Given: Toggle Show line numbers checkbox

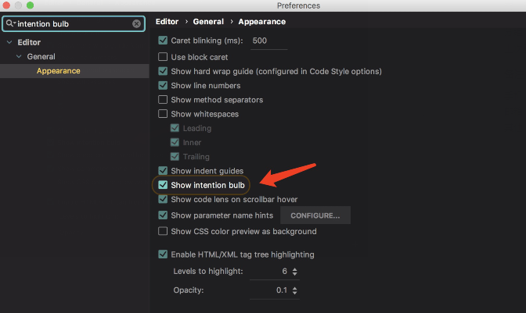Looking at the screenshot, I should click(x=163, y=86).
